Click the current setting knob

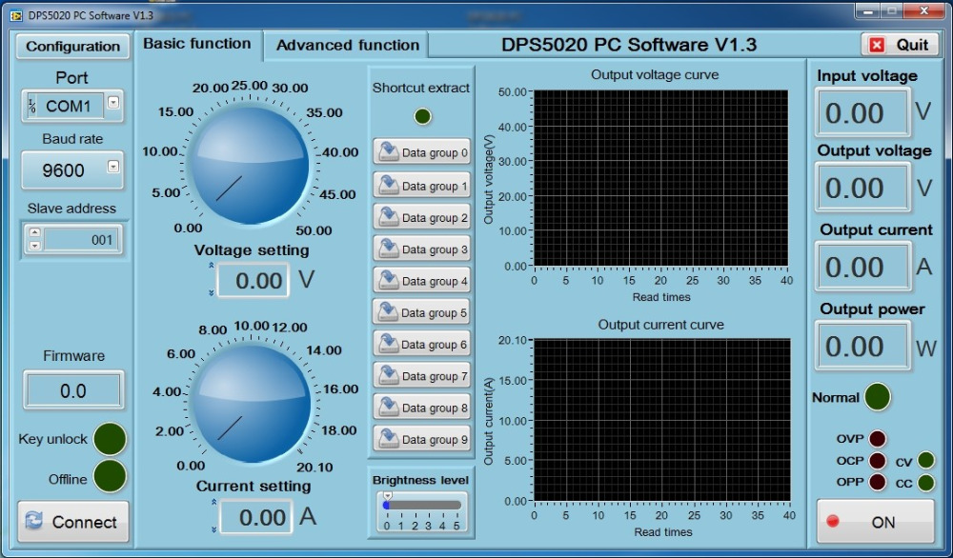pos(253,403)
